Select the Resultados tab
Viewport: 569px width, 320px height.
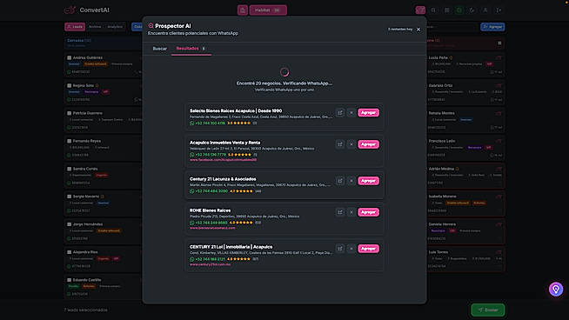[191, 49]
